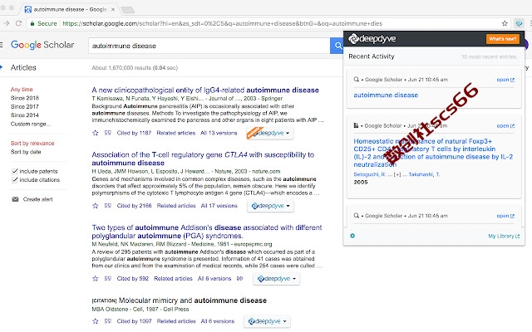The image size is (532, 332).
Task: Click Cited by 1097 link
Action: click(134, 321)
